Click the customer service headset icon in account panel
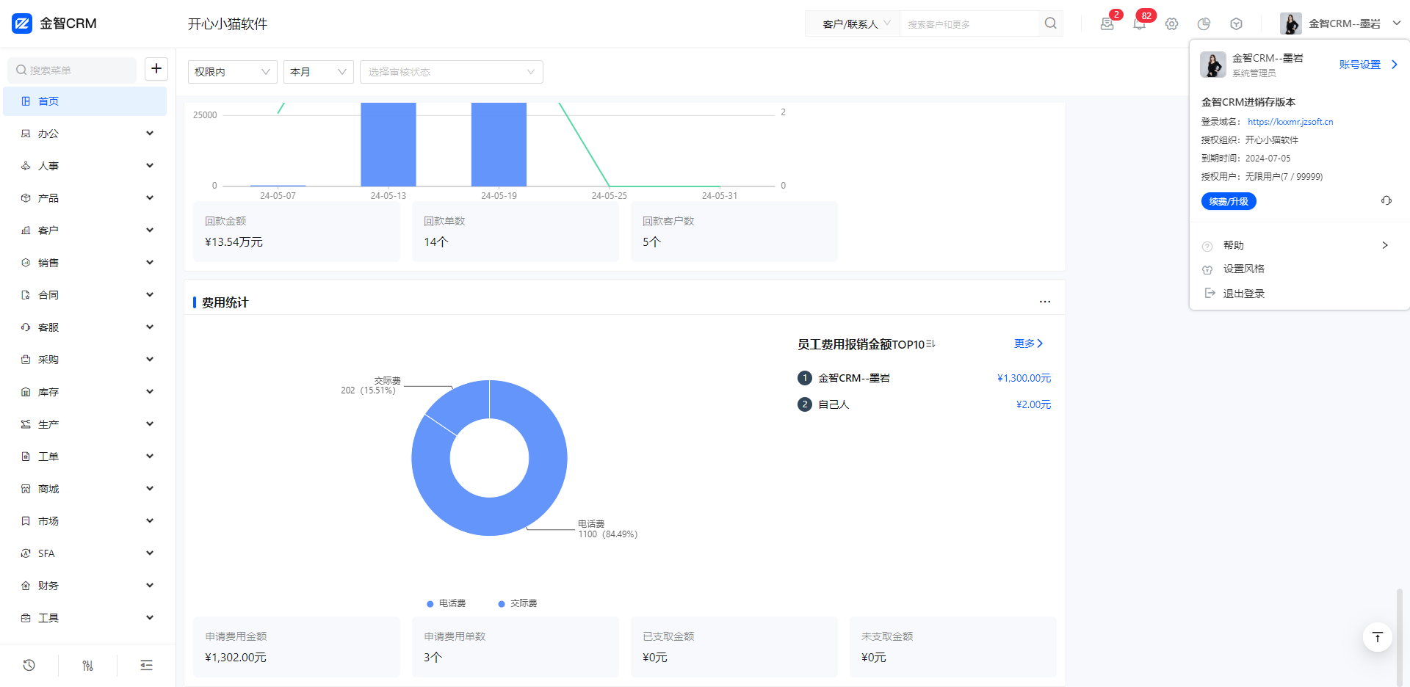 (x=1386, y=200)
